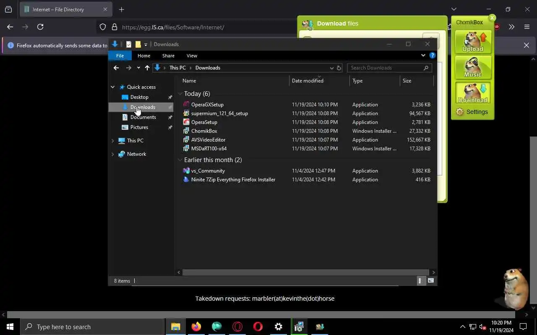The image size is (537, 335).
Task: Click the Search Downloads field
Action: coord(389,68)
